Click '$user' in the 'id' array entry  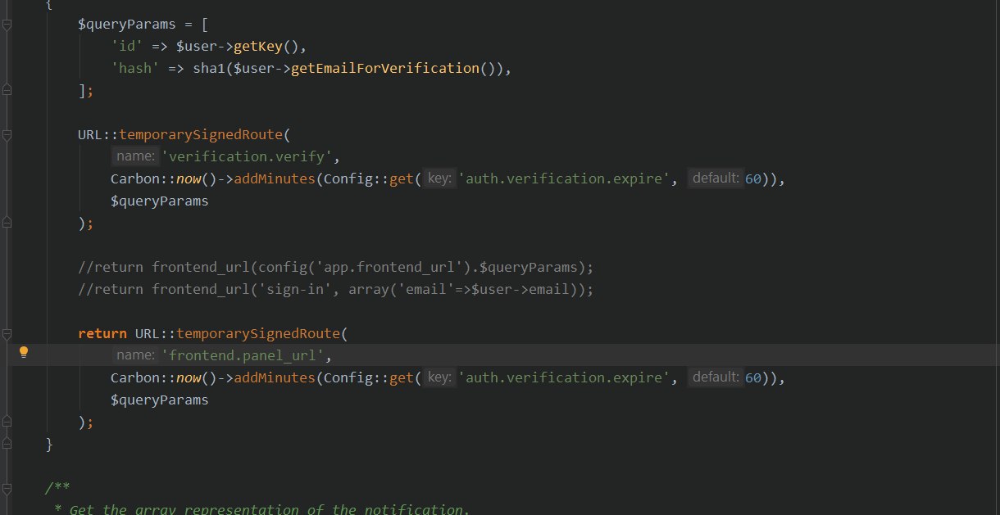[x=197, y=47]
